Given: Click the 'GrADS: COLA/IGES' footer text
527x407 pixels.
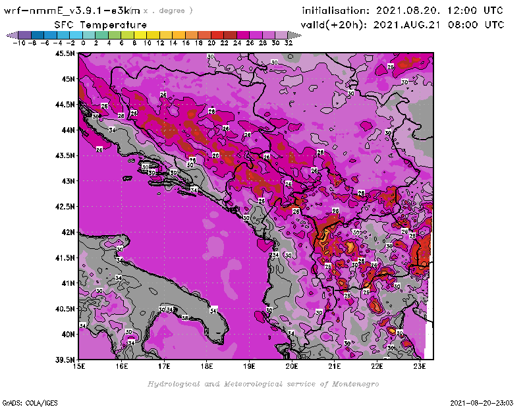Looking at the screenshot, I should tap(30, 403).
